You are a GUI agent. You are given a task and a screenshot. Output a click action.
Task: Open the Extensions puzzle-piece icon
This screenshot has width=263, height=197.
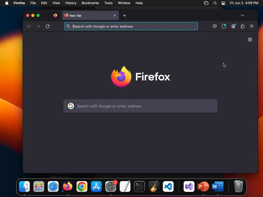(242, 26)
